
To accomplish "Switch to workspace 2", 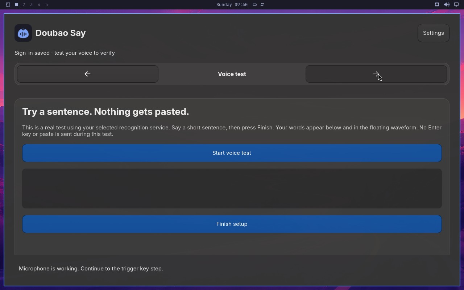I will 24,5.
